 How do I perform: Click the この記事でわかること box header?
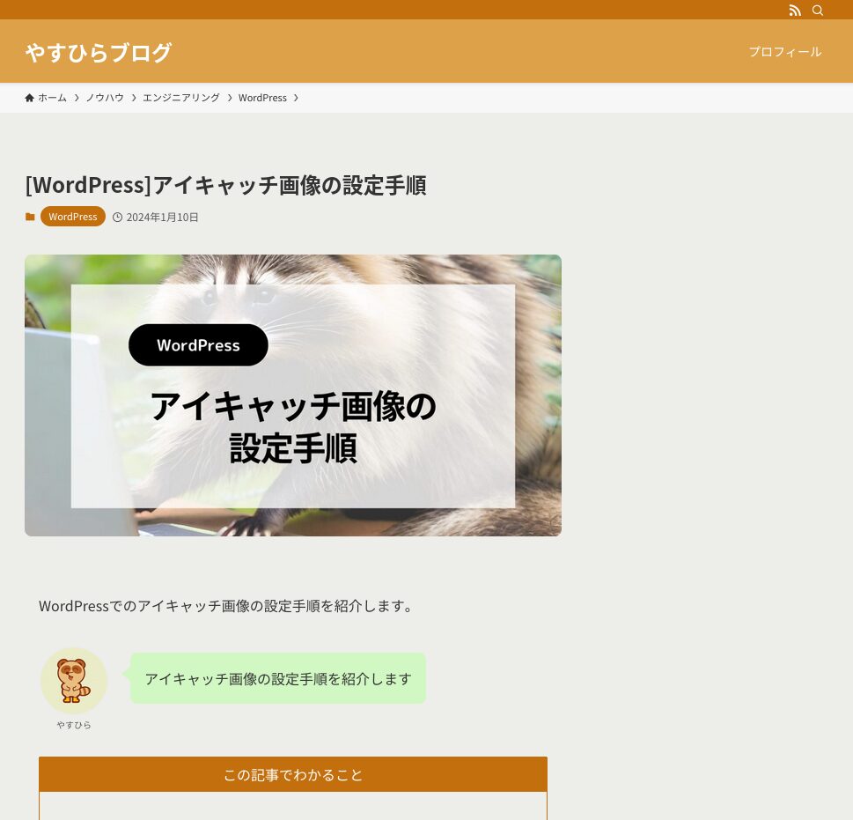pos(293,774)
